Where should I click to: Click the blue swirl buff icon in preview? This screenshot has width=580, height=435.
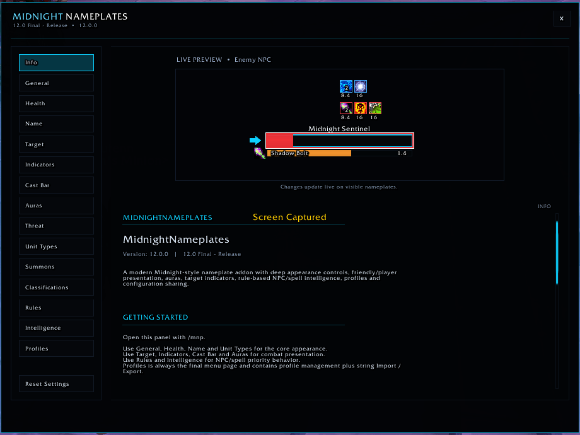tap(346, 86)
